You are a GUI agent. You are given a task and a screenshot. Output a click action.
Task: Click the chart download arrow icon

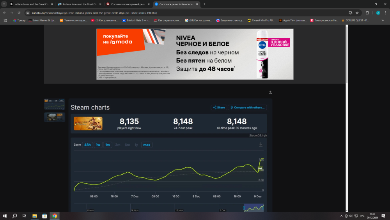point(261,145)
